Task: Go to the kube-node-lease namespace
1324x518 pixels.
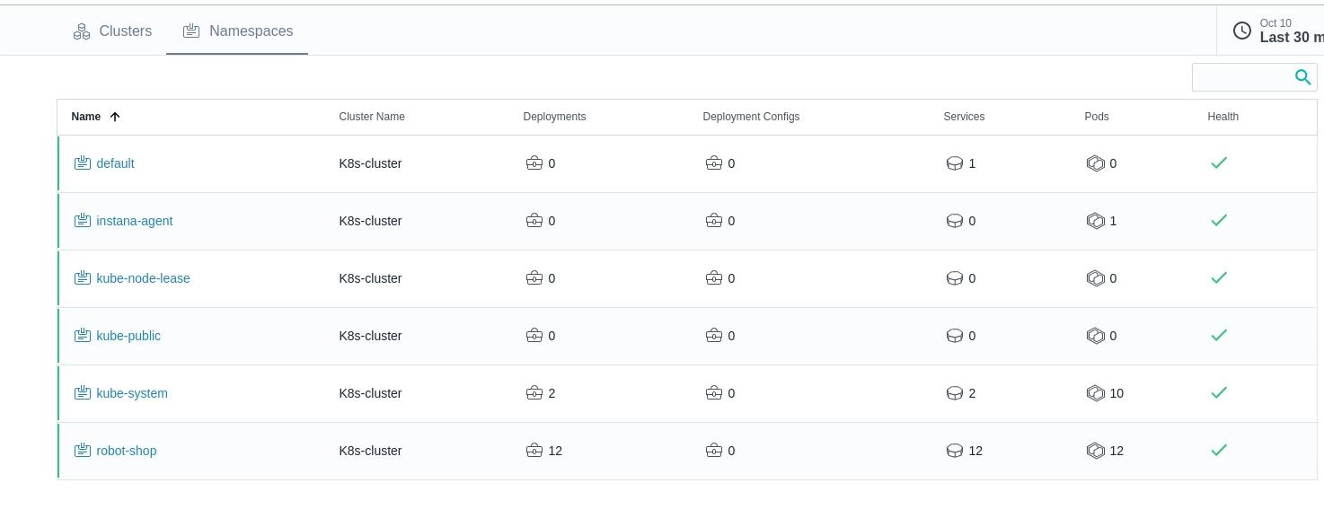Action: click(143, 278)
